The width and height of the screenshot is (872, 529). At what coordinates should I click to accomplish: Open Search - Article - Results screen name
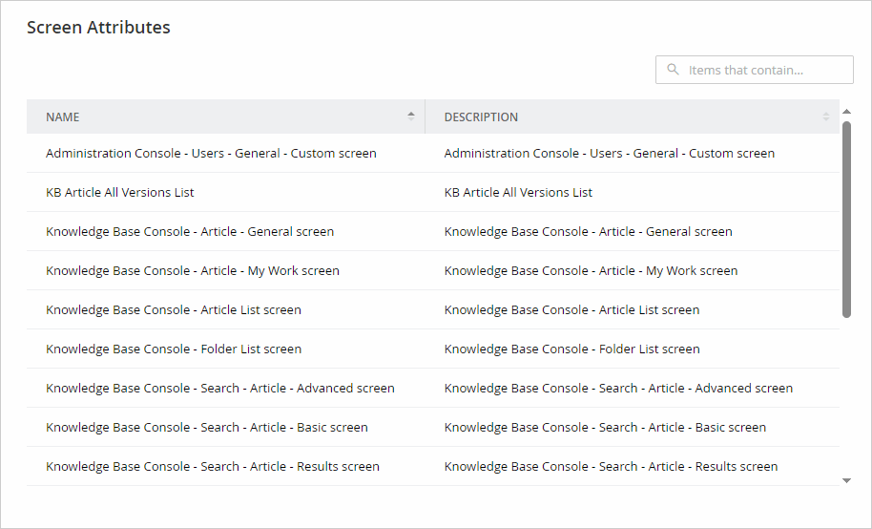(213, 466)
